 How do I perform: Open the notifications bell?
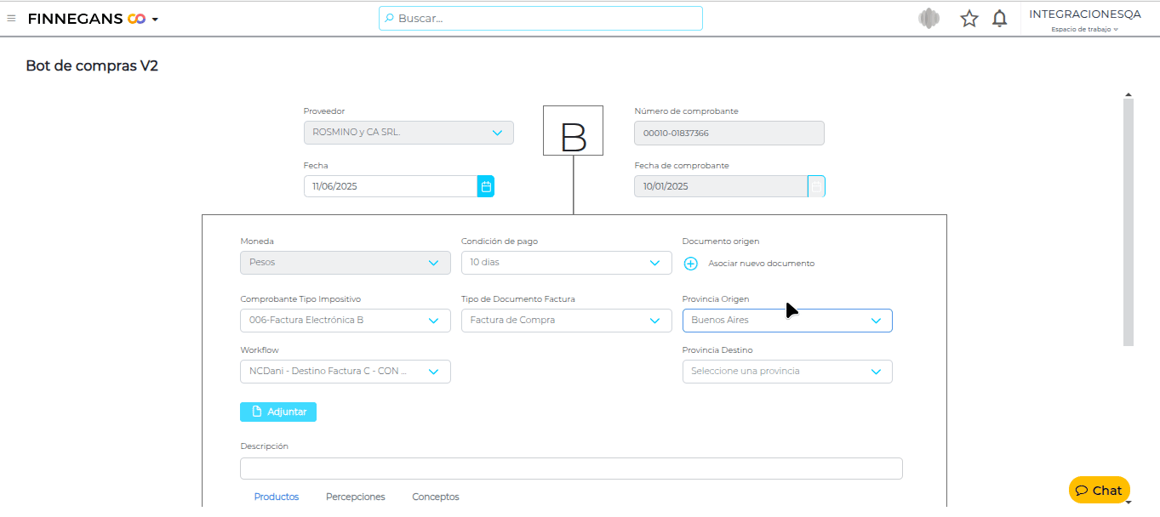(1000, 19)
